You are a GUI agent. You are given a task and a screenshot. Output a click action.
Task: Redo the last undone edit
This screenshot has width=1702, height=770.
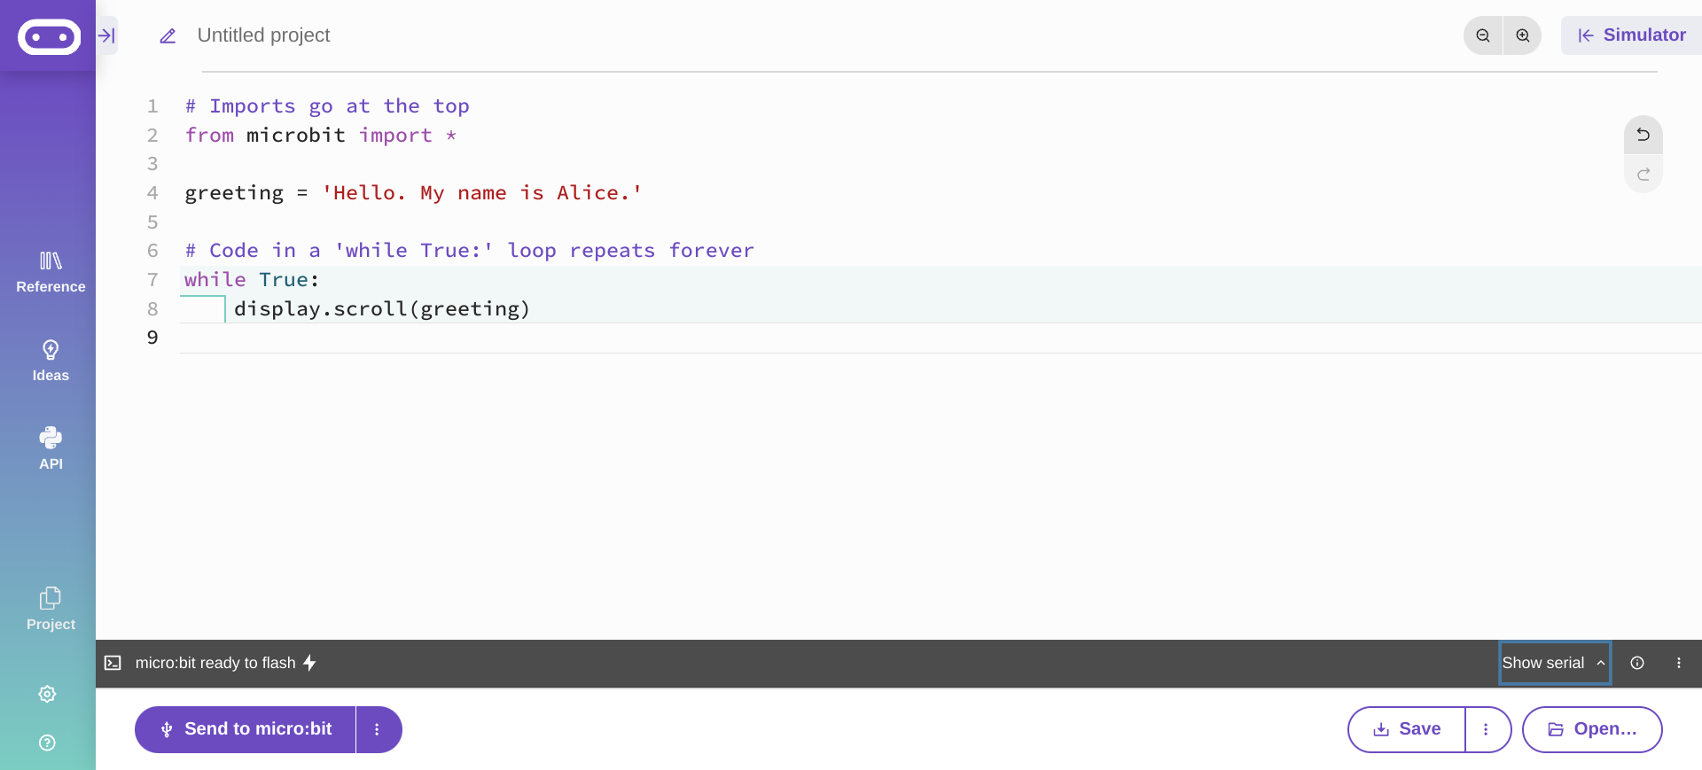(x=1643, y=174)
